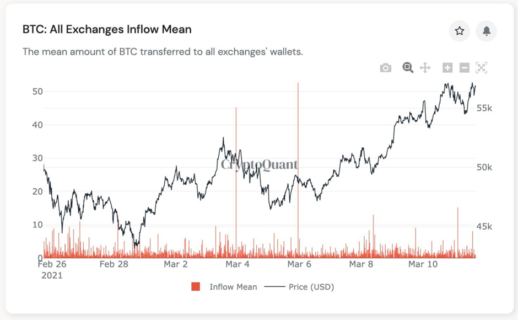Toggle Inflow Mean series in legend
Image resolution: width=518 pixels, height=320 pixels.
point(233,286)
